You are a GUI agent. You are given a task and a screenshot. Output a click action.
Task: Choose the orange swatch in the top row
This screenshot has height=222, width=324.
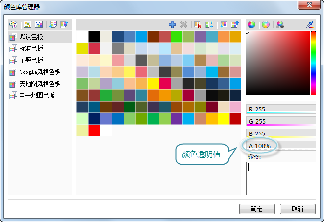224,37
